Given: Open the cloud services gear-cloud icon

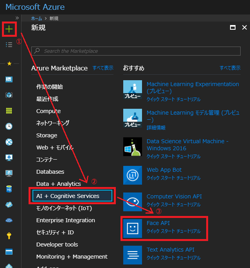Looking at the screenshot, I should 9,205.
